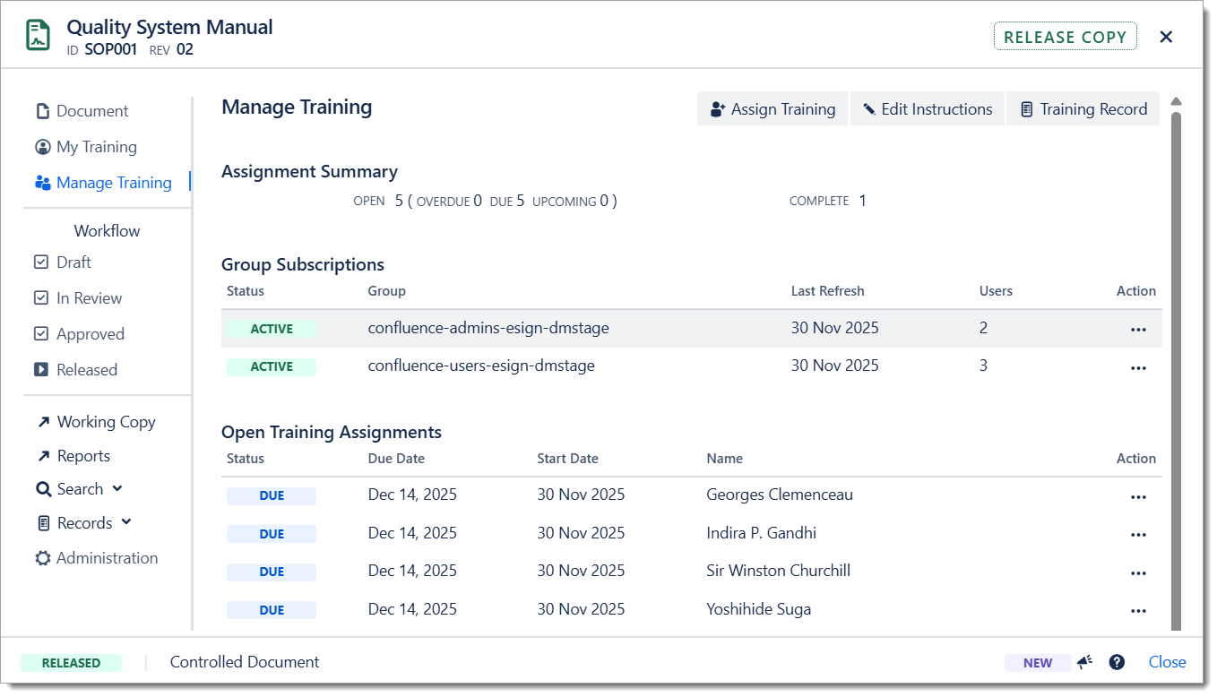
Task: Open actions menu for confluence-users-esign-dmstage group
Action: coord(1138,367)
